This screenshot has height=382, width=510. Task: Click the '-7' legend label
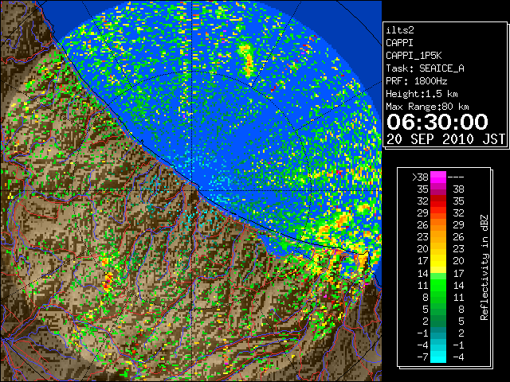[422, 357]
